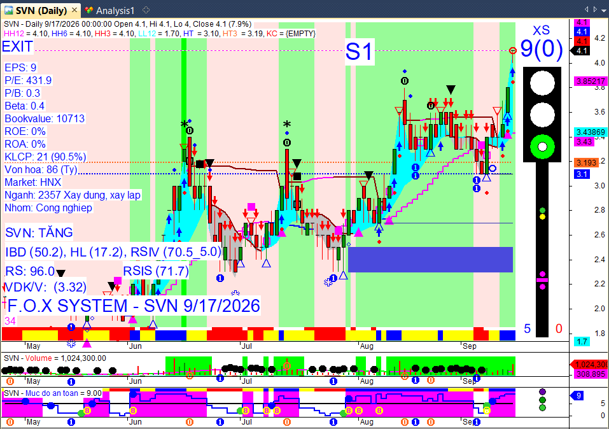
Task: Select the "SVN: TĂNG" trend label
Action: [x=39, y=233]
